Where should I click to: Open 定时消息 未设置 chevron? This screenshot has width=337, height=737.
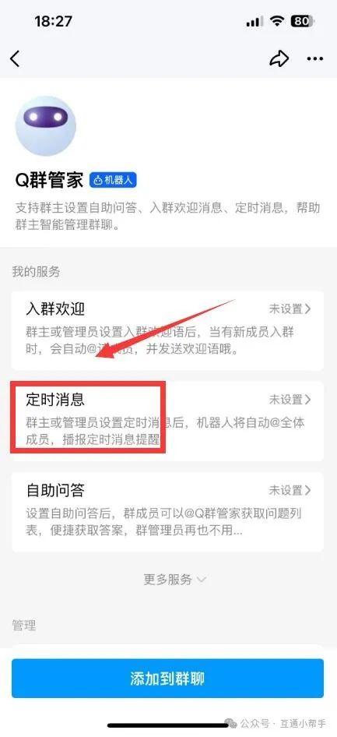pyautogui.click(x=290, y=400)
